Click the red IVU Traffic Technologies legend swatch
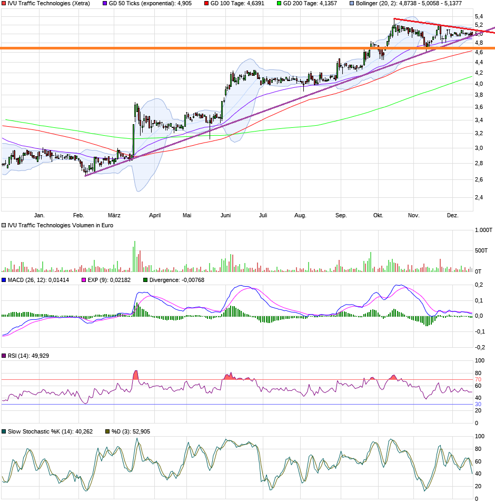Screen dimensions: 495x504 4,4
